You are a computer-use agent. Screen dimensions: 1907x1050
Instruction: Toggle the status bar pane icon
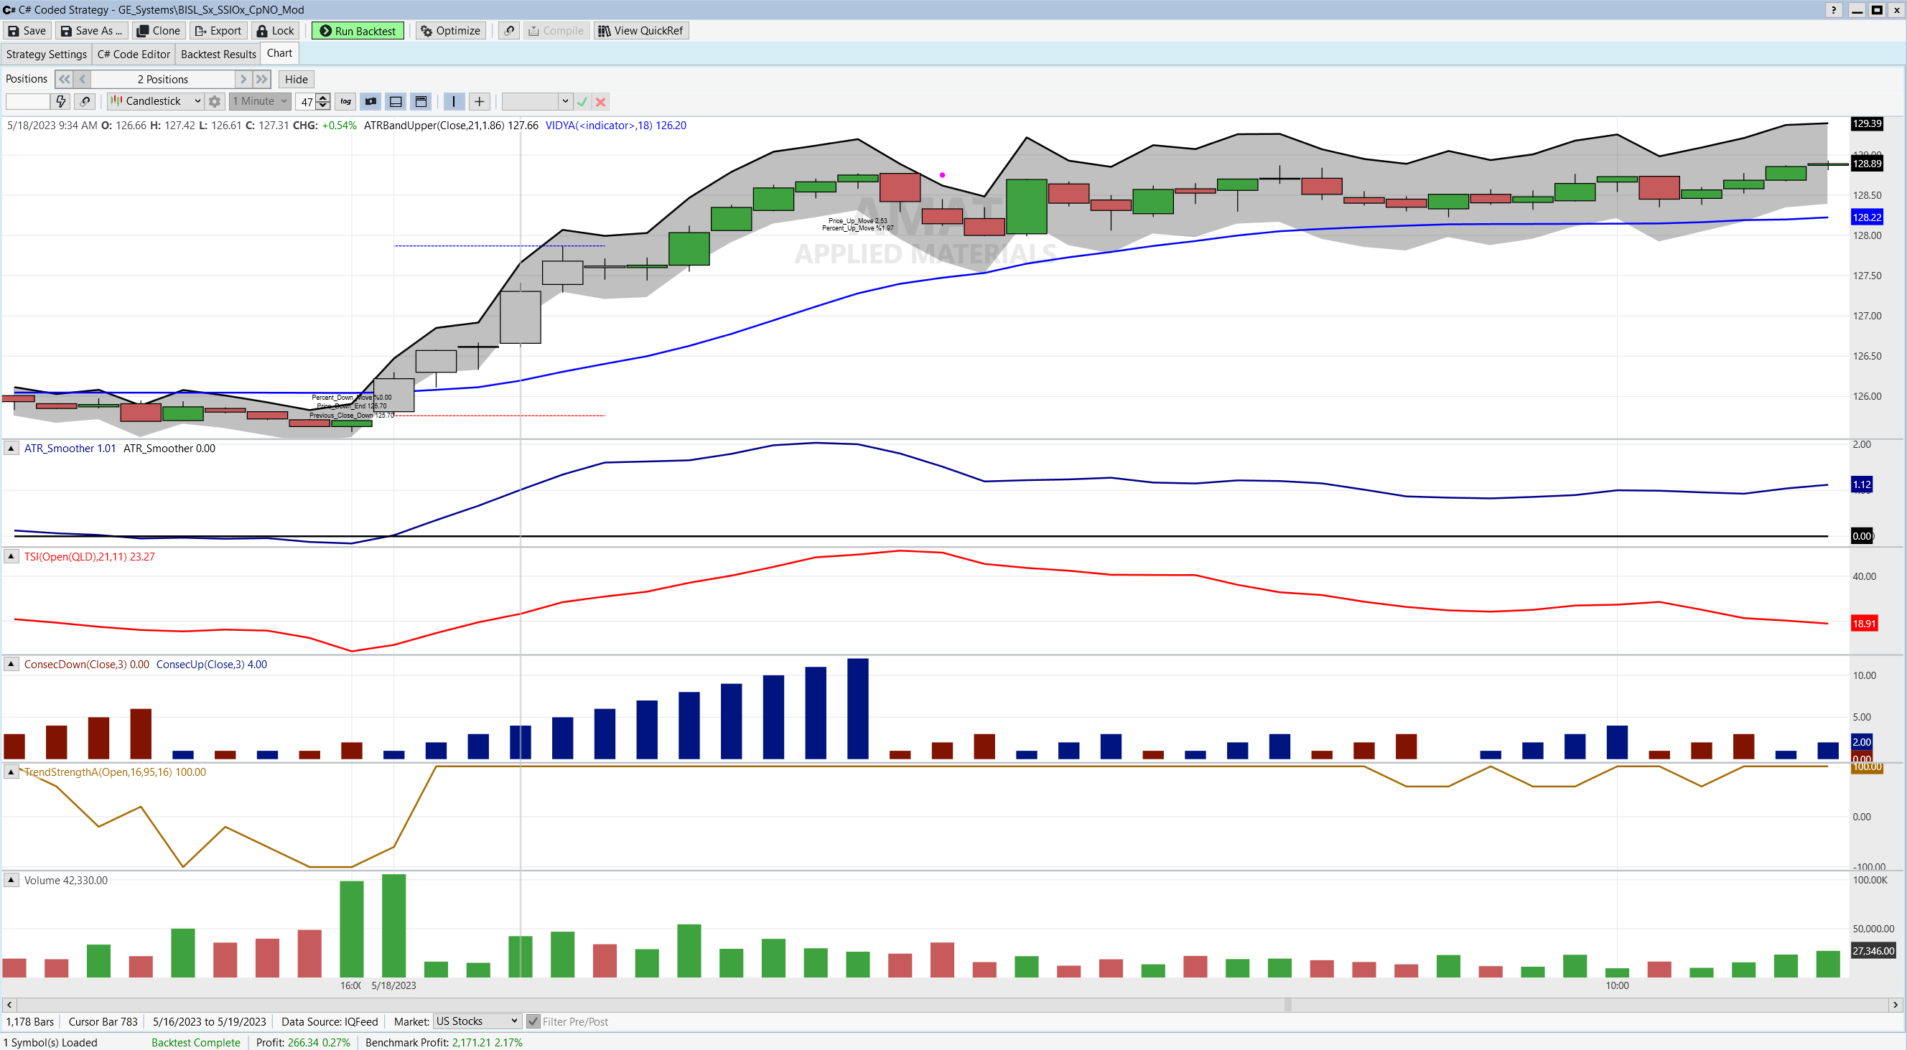coord(396,101)
